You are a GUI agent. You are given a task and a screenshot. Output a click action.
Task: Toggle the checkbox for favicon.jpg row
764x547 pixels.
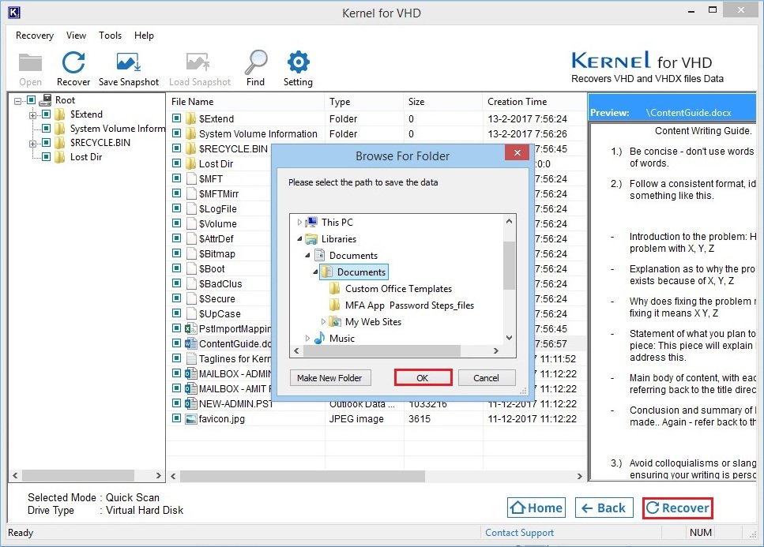coord(176,418)
